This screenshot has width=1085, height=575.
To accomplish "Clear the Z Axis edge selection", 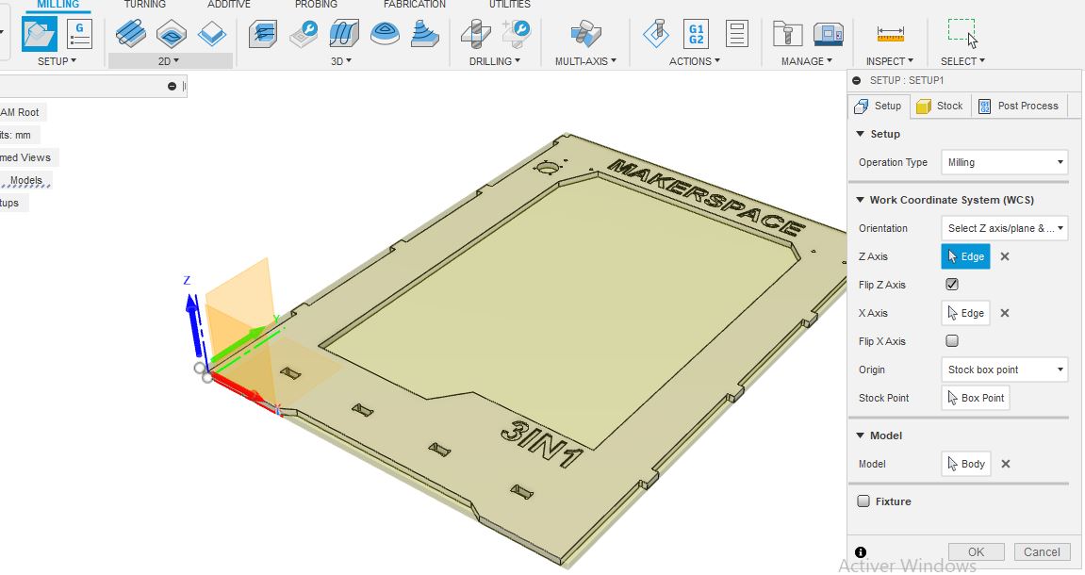I will coord(1005,256).
